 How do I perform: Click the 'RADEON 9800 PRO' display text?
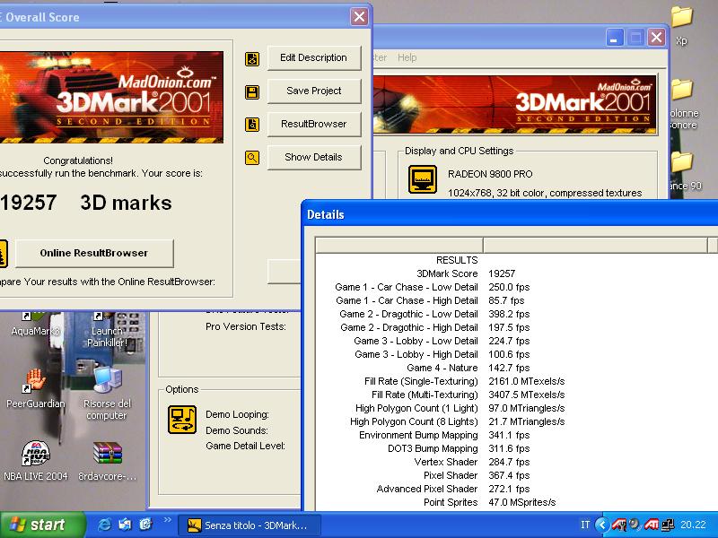pos(490,174)
